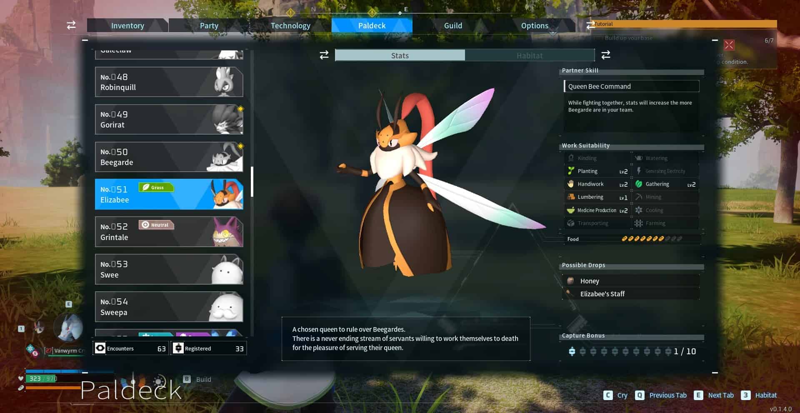Viewport: 800px width, 413px height.
Task: Click the Cooling snowflake icon
Action: coord(639,210)
